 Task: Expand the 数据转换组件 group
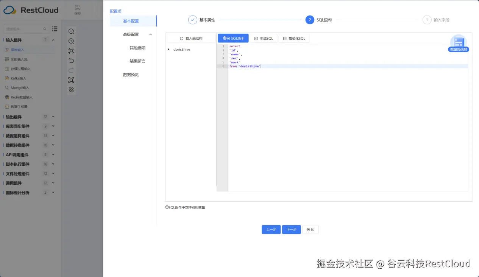point(53,145)
